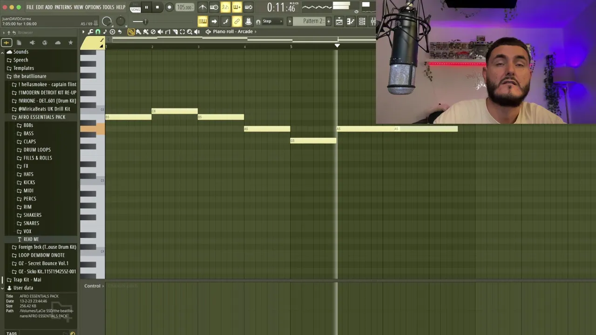Image resolution: width=596 pixels, height=335 pixels.
Task: Click the plus button next to Pattern 2
Action: [x=328, y=21]
